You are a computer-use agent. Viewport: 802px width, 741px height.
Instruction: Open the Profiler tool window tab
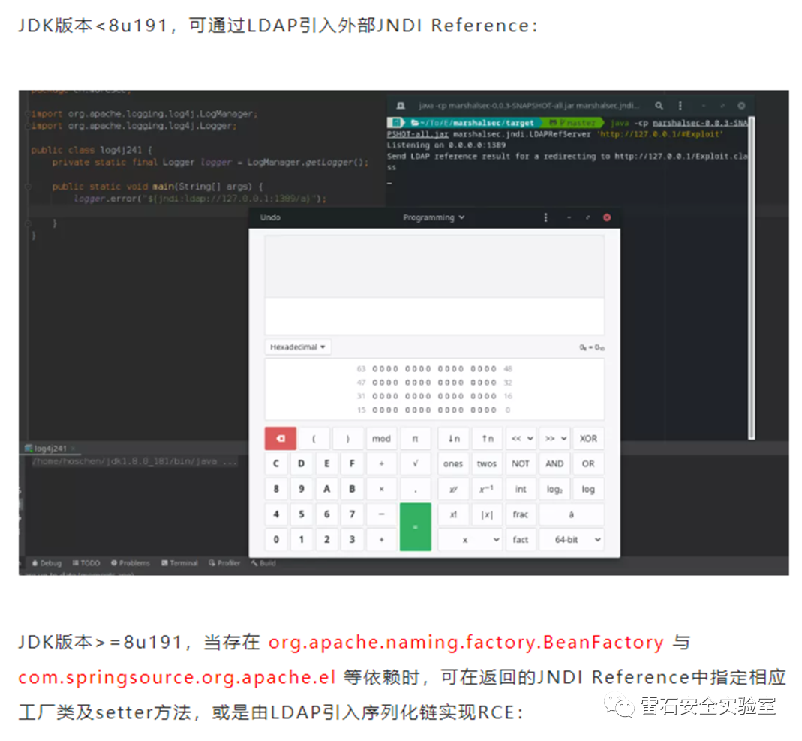(224, 563)
